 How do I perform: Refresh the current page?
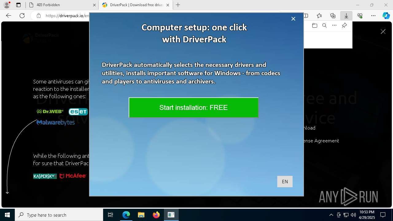click(x=22, y=16)
